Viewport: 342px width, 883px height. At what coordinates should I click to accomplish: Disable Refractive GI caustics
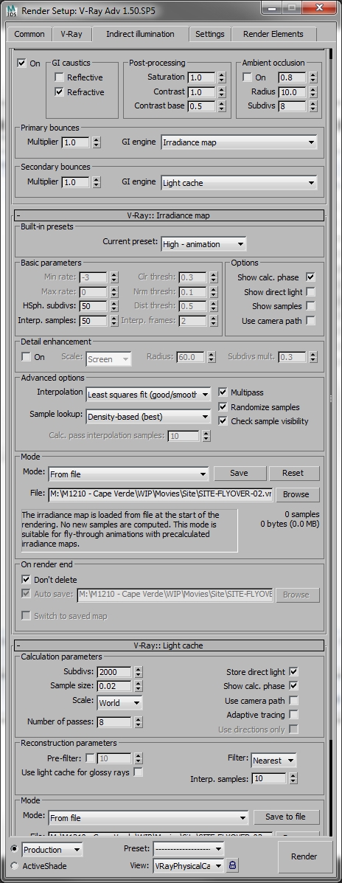(x=59, y=91)
